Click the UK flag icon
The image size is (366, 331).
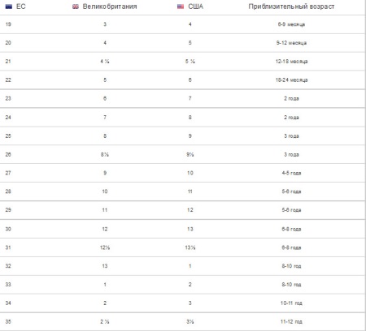coord(76,6)
